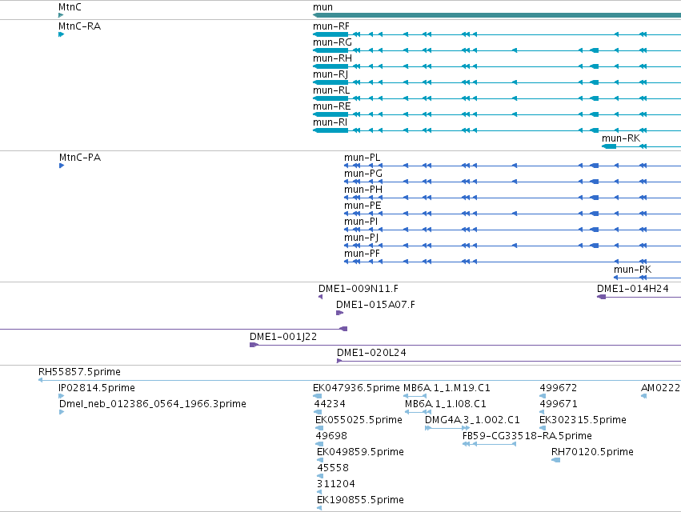Select feature 499671
Screen dimensions: 681x512
click(542, 412)
